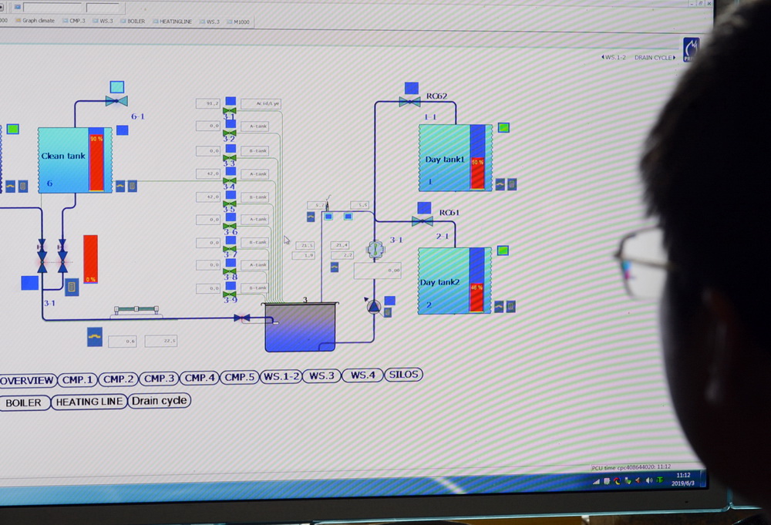
Task: Switch to the M1000 tab
Action: coord(238,22)
